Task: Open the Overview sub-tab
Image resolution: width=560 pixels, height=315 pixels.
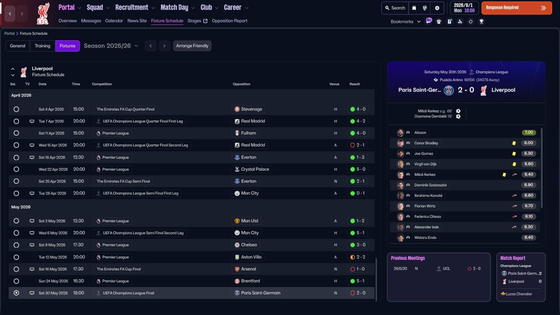Action: 67,21
